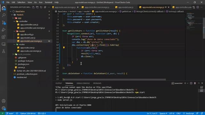Open editor more actions ellipsis
Screen dimensions: 205x115
201,7
